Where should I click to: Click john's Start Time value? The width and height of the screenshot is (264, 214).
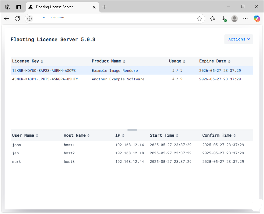171,145
